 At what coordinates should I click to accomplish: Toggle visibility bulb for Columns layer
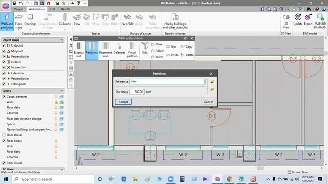pyautogui.click(x=56, y=113)
